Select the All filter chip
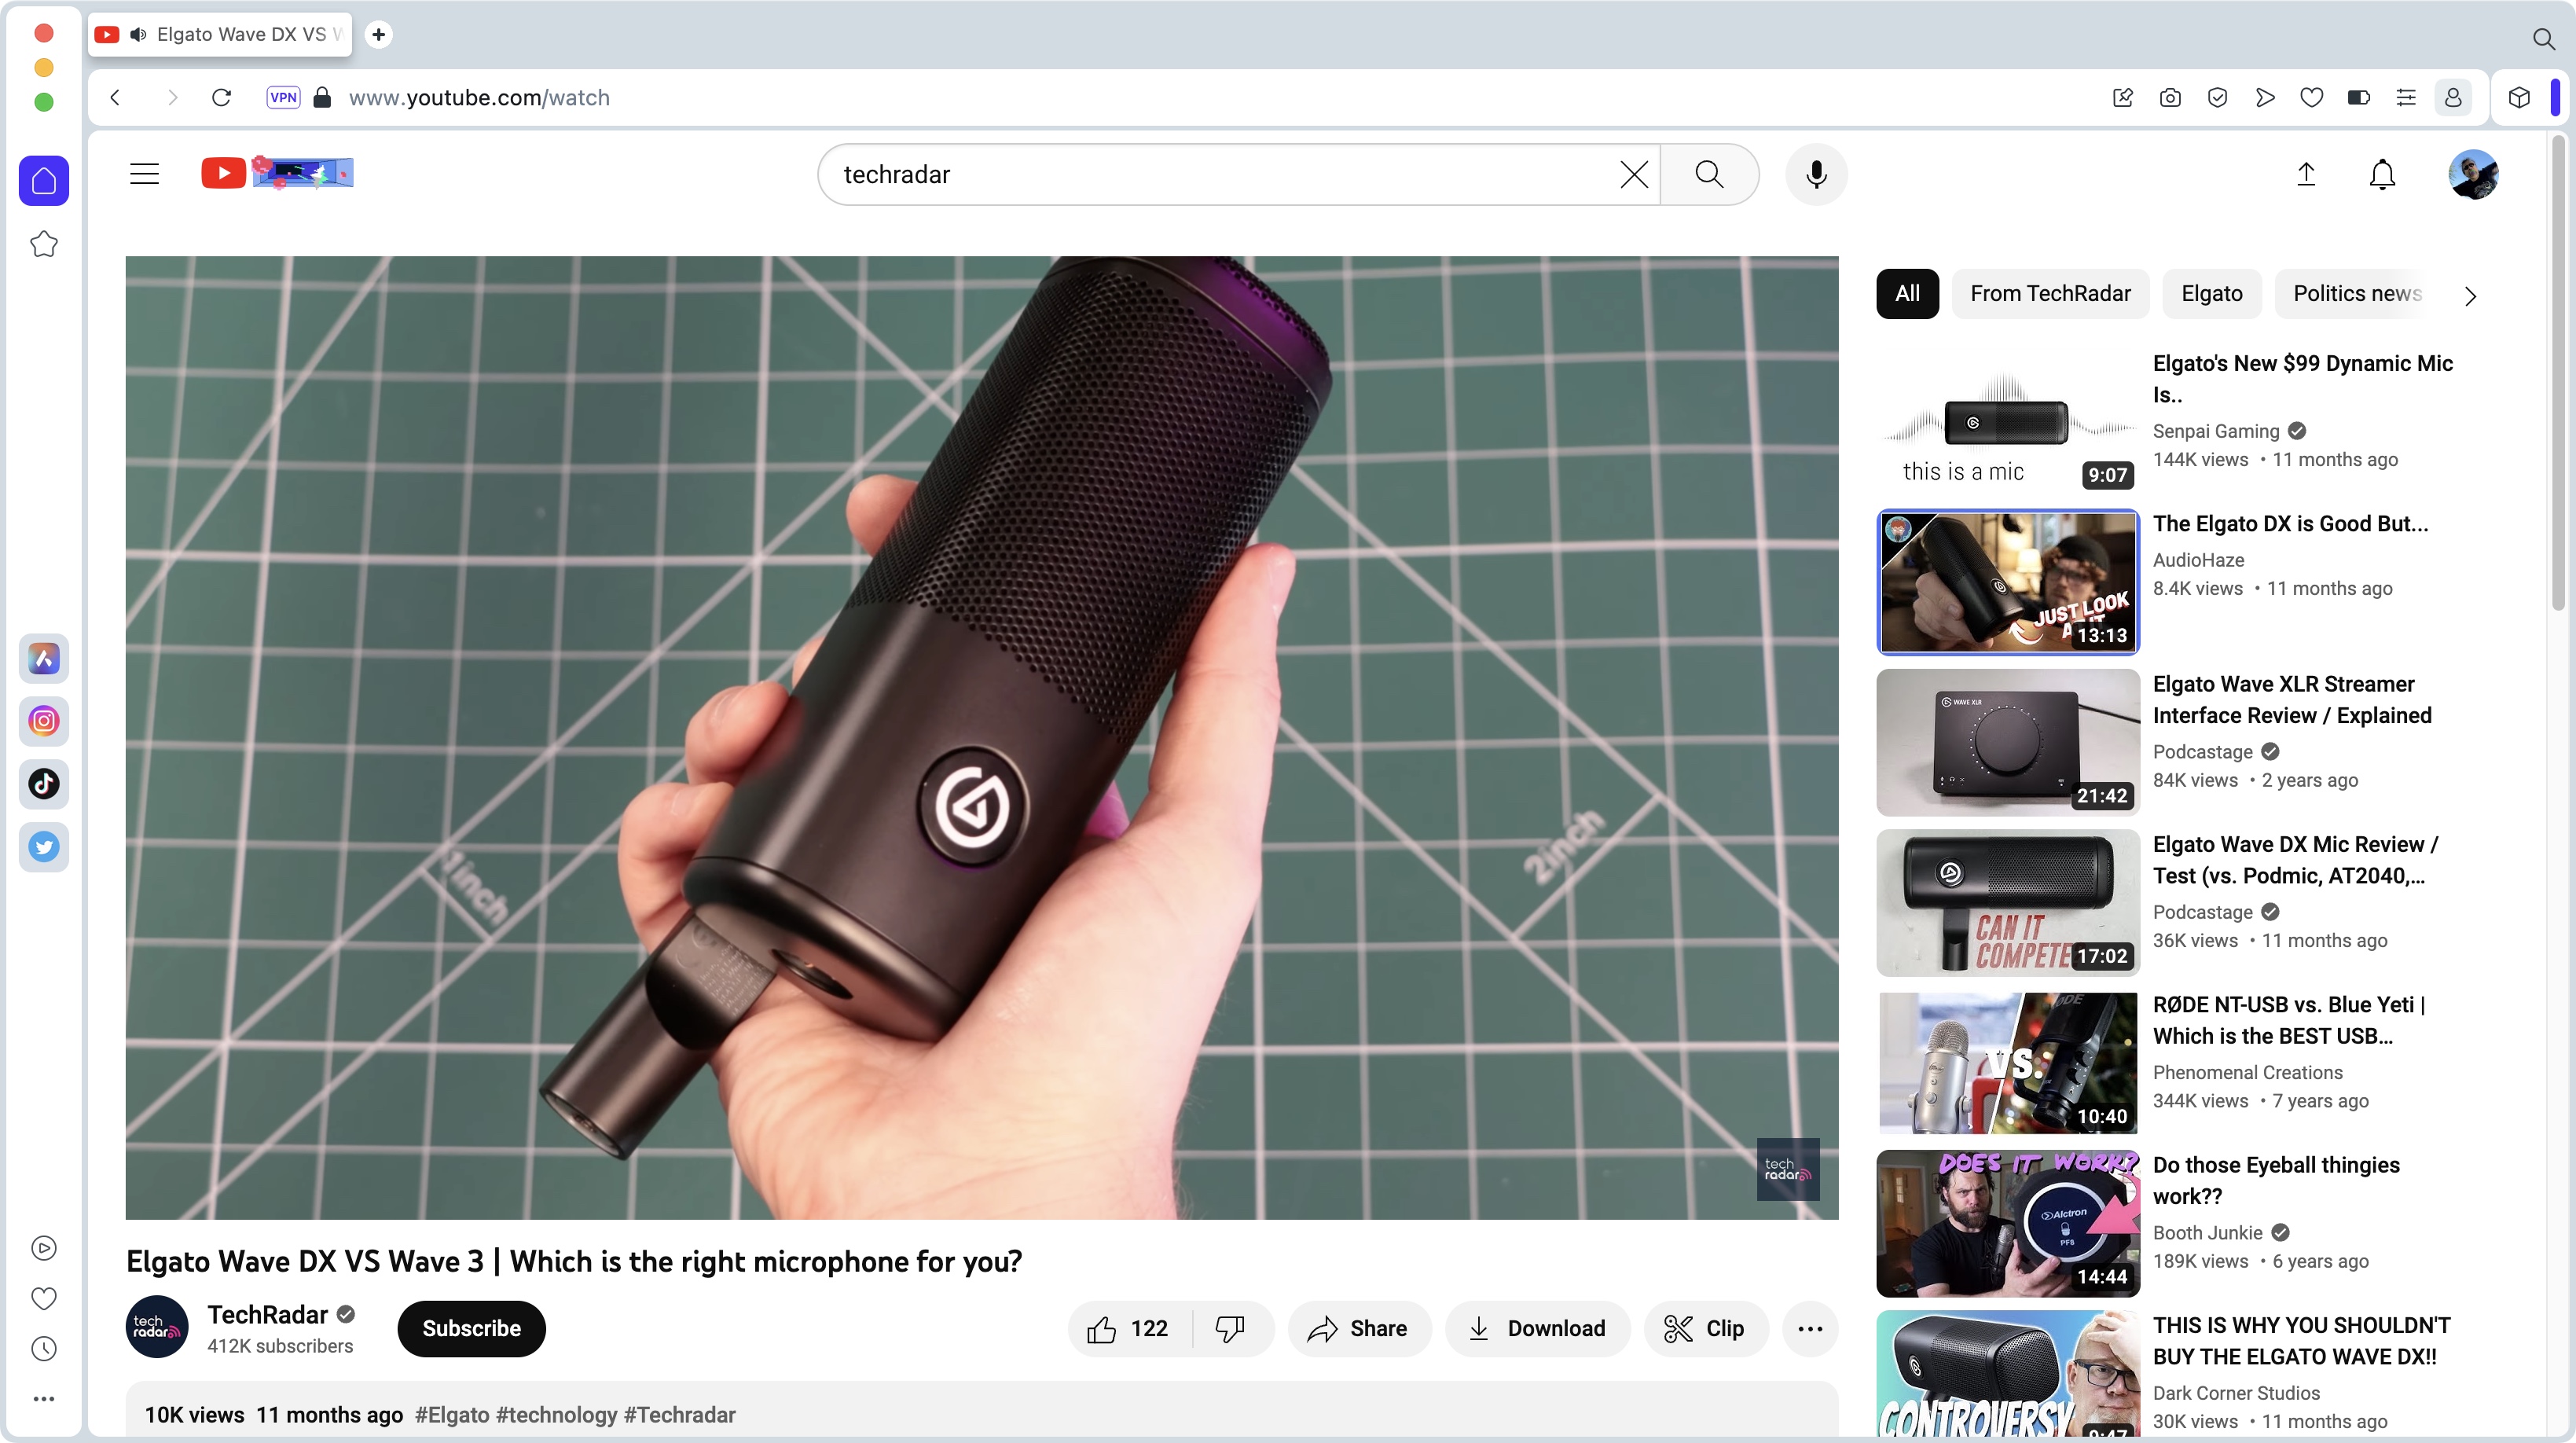Viewport: 2576px width, 1443px height. tap(1907, 294)
